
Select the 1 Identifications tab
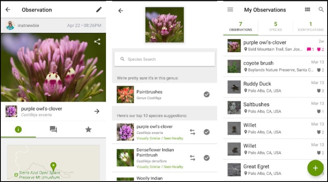311,26
